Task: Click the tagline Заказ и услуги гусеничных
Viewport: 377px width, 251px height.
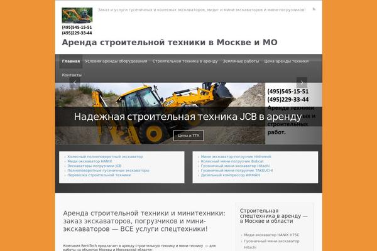Action: coord(202,10)
